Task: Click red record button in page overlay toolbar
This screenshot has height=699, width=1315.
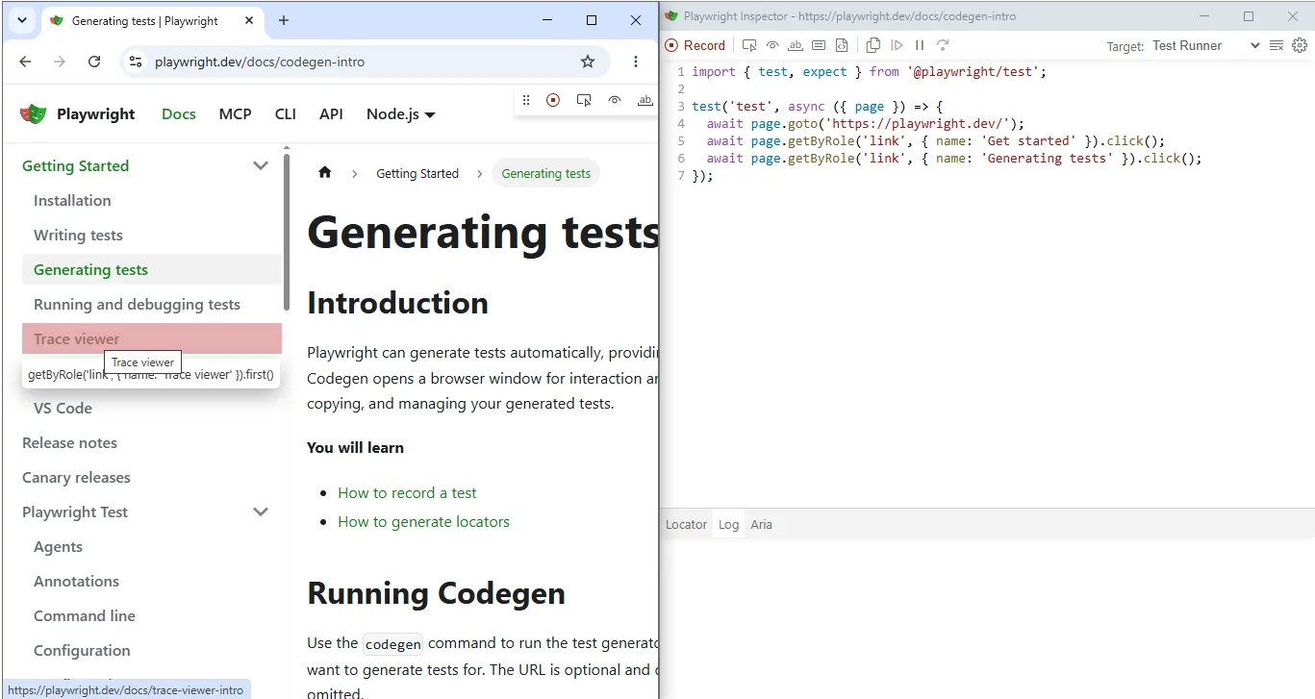Action: pyautogui.click(x=553, y=100)
